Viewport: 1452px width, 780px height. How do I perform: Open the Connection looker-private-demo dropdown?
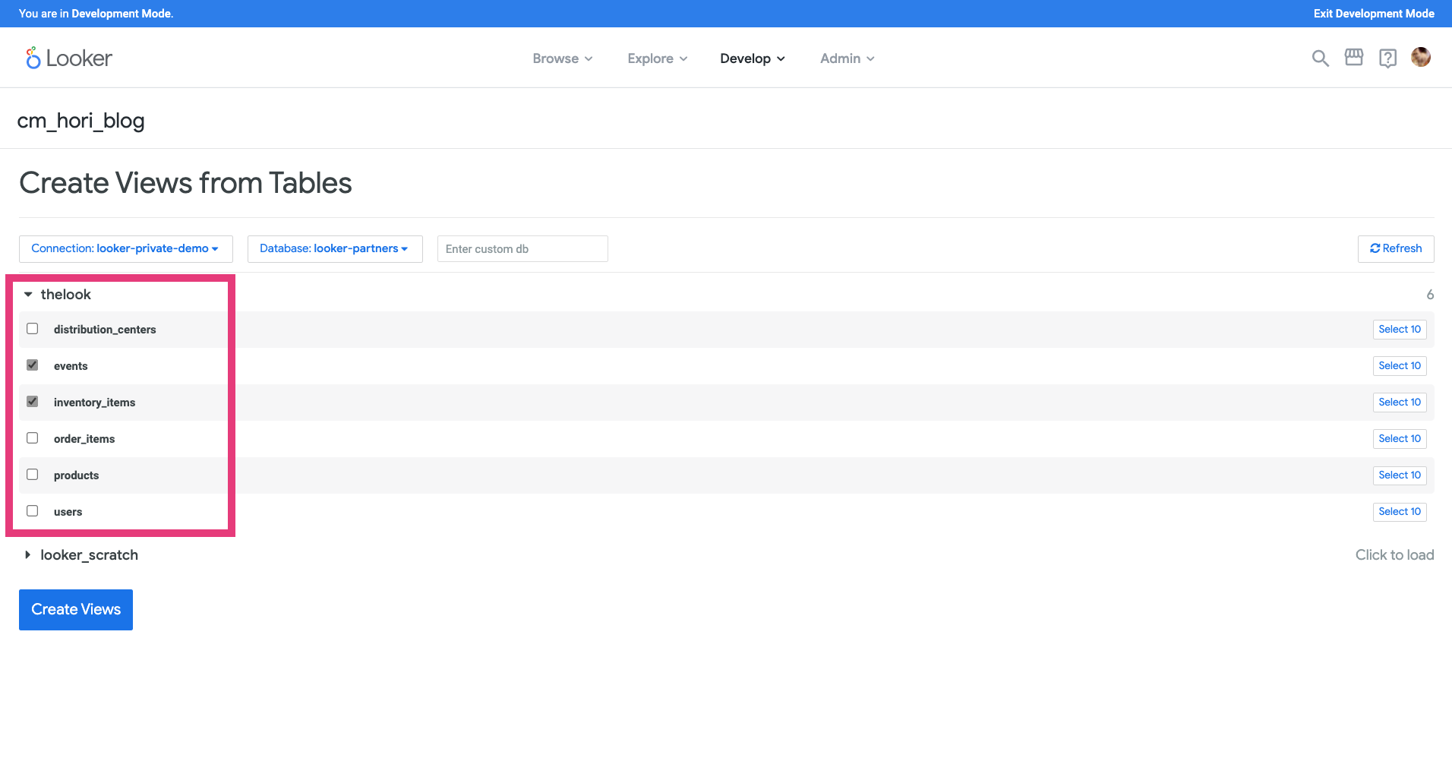pos(125,248)
